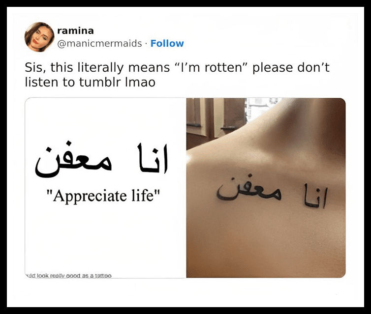
Task: Open the right shoulder tattoo photo
Action: (x=266, y=188)
